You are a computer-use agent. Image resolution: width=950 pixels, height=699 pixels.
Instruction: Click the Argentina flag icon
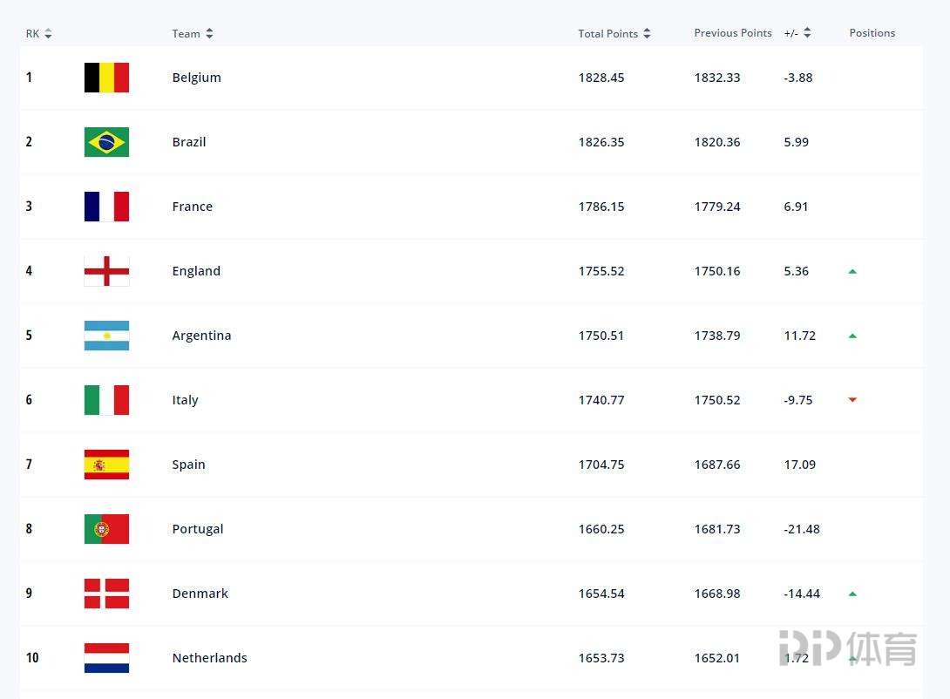point(106,336)
